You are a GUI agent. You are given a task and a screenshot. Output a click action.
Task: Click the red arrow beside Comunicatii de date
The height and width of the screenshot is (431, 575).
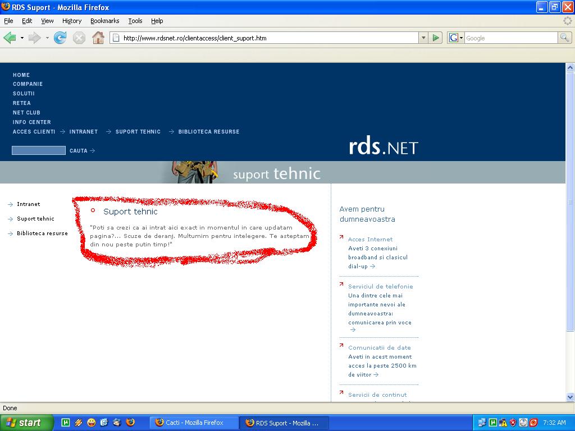[342, 345]
